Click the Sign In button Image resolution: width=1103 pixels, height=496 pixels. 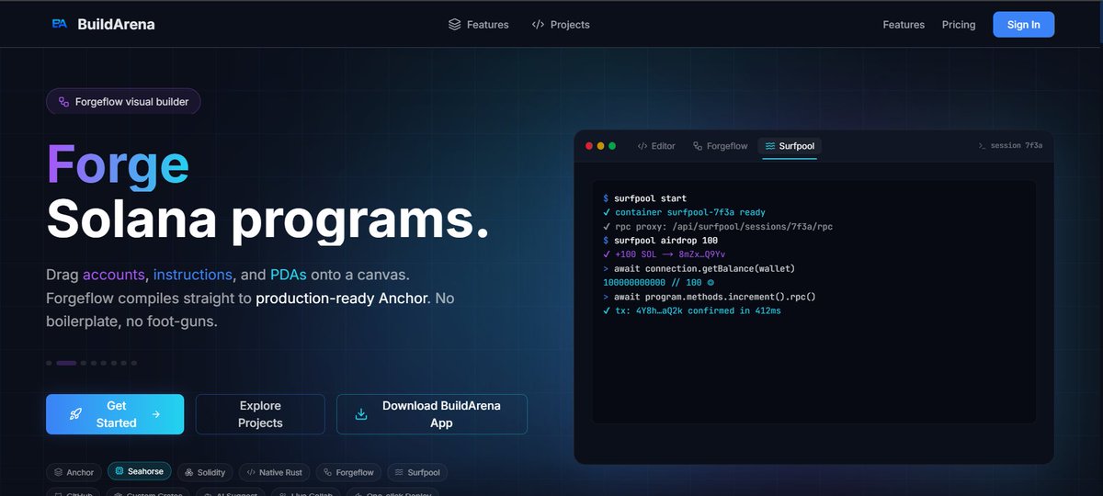[1023, 25]
